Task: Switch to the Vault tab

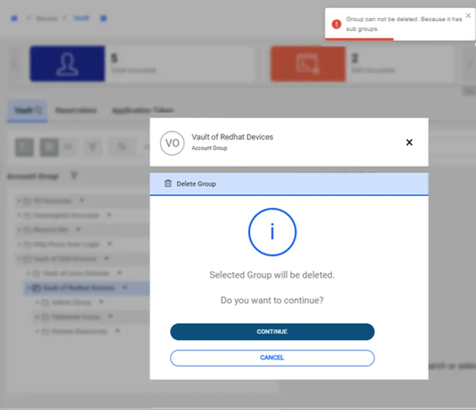Action: 27,111
